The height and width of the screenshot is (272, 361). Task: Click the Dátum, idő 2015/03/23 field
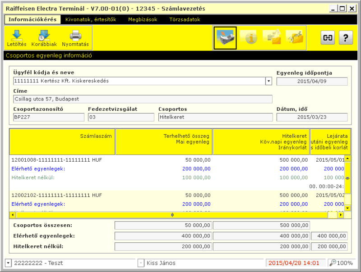click(312, 117)
